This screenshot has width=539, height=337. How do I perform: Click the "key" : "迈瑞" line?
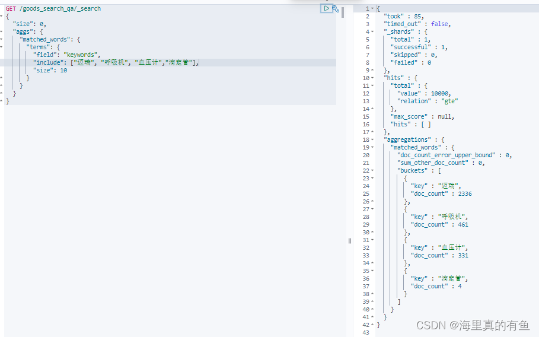[436, 186]
